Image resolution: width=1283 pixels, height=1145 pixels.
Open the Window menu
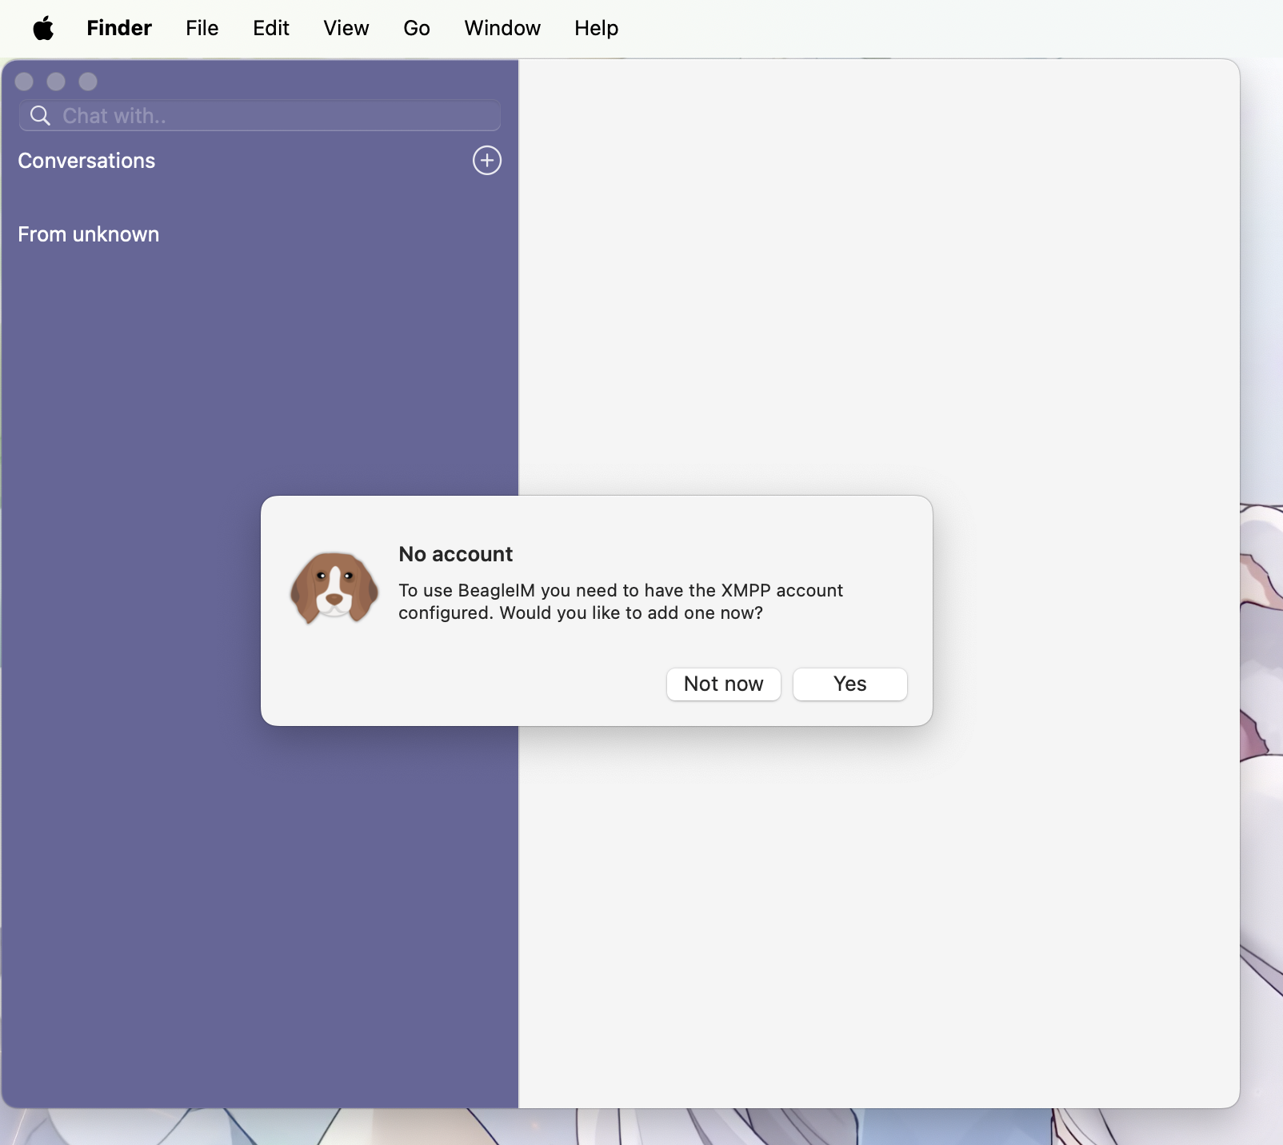(x=502, y=29)
